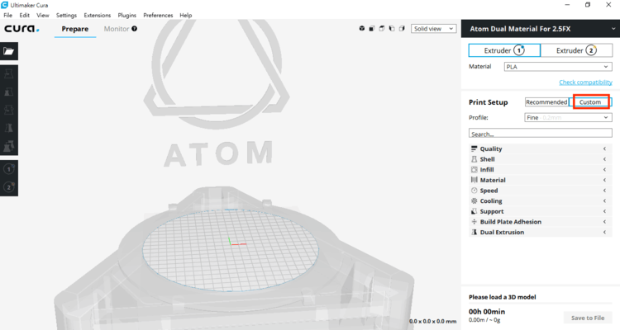This screenshot has height=330, width=620.
Task: Switch camera to front view icon
Action: point(372,28)
